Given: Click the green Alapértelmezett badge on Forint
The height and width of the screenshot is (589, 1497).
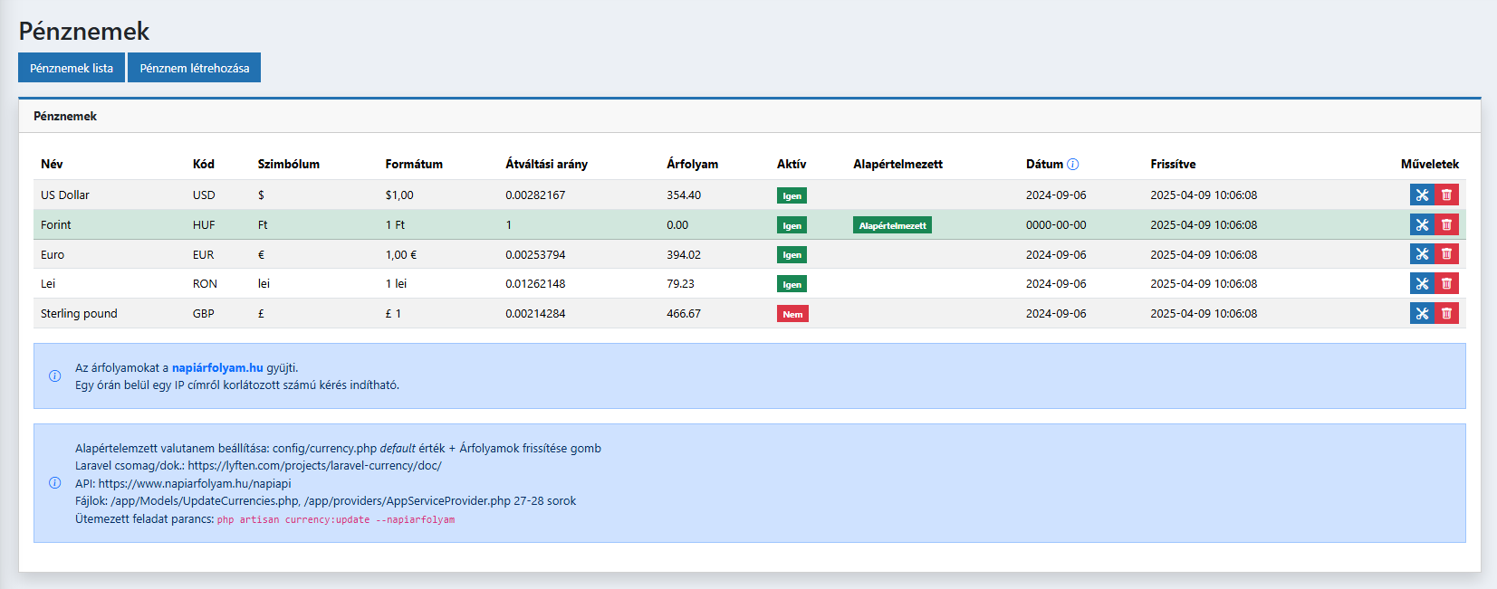Looking at the screenshot, I should [892, 225].
